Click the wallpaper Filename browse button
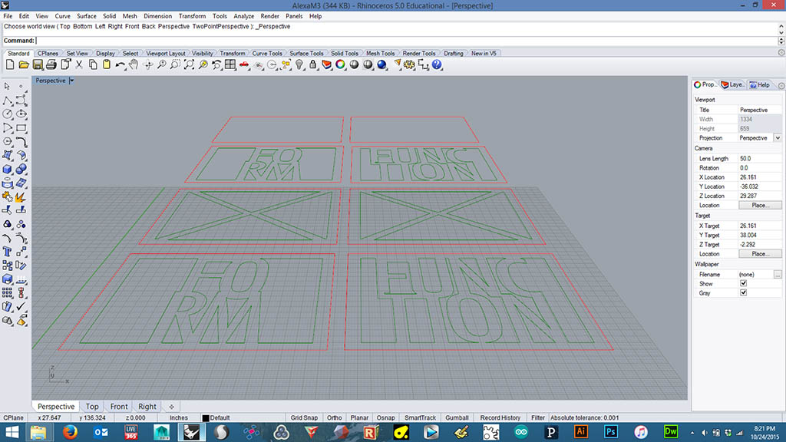The height and width of the screenshot is (442, 786). tap(777, 274)
